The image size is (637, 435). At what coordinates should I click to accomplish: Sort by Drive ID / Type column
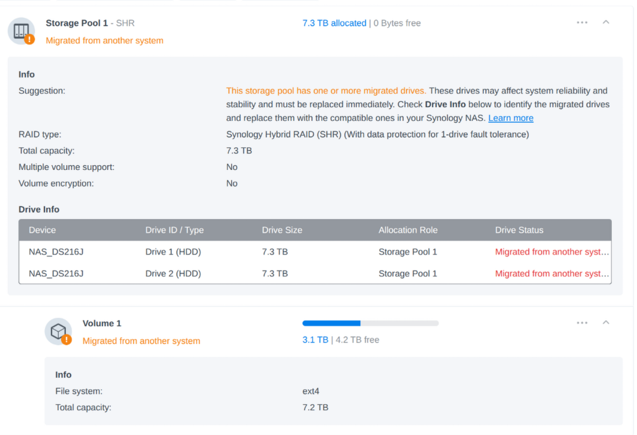174,230
